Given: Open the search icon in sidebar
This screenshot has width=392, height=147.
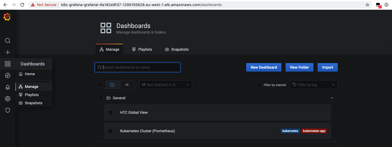Looking at the screenshot, I should pyautogui.click(x=8, y=41).
